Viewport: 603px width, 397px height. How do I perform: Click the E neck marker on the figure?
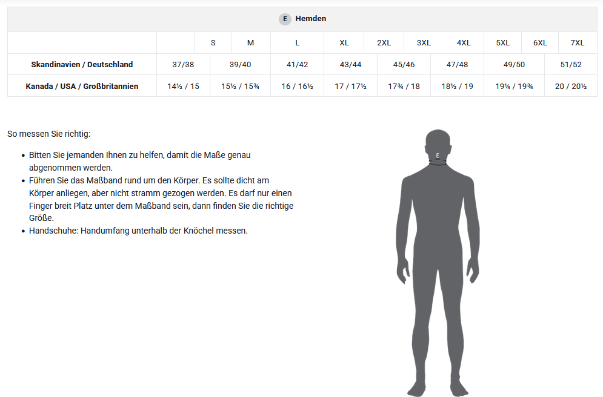coord(438,156)
